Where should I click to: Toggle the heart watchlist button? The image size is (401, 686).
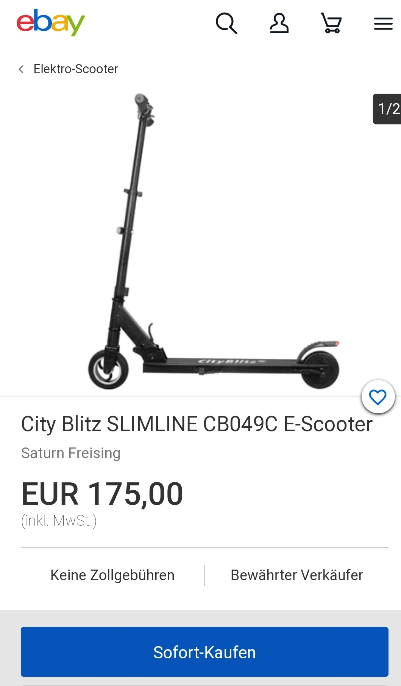378,397
